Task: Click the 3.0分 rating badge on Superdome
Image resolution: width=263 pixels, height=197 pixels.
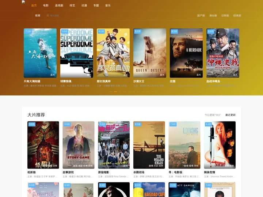Action: (x=65, y=31)
